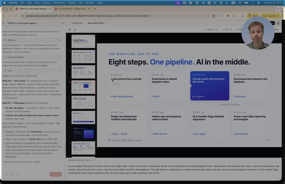Click the refresh preview icon above thumbnails
This screenshot has height=184, width=285.
(x=75, y=29)
